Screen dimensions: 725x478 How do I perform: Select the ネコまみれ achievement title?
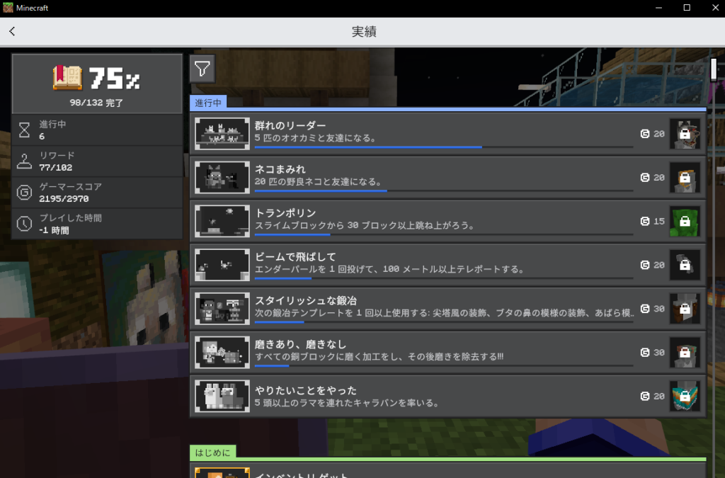(280, 170)
